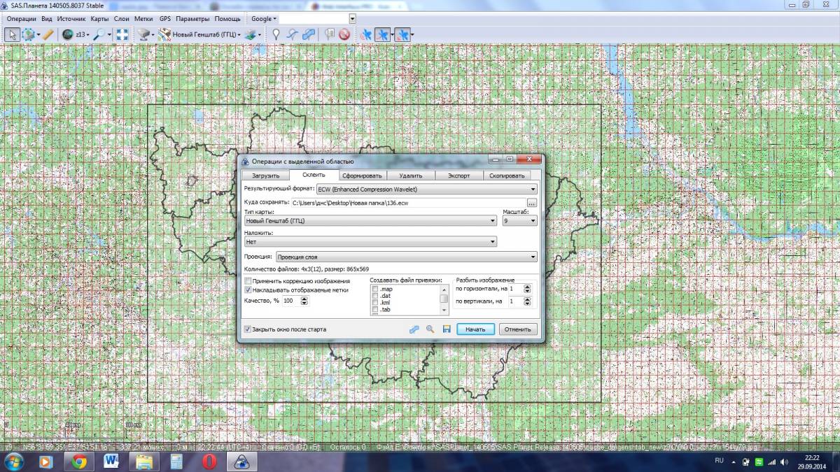840x472 pixels.
Task: Enable 'Применить коррекцию изображения' checkbox
Action: pyautogui.click(x=247, y=281)
